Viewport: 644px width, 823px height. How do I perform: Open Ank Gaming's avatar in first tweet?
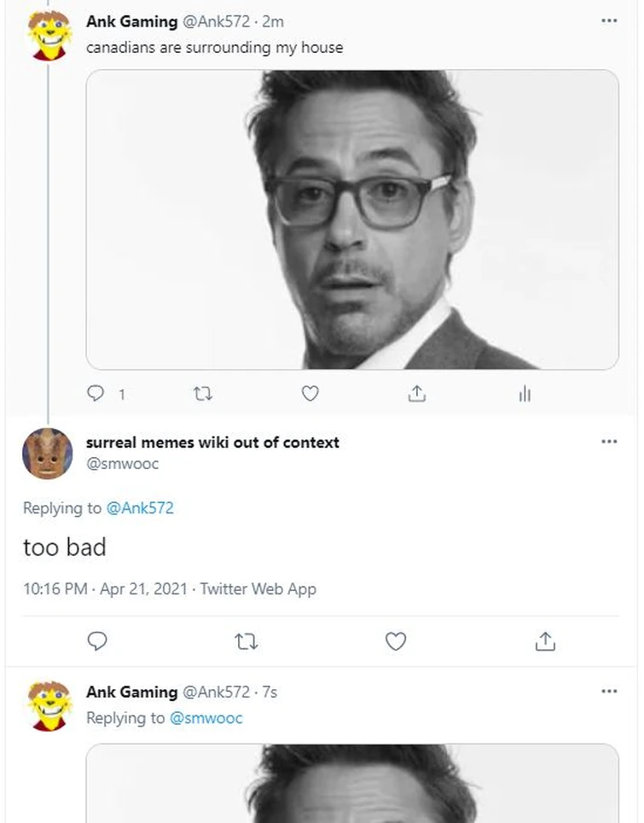[x=49, y=36]
